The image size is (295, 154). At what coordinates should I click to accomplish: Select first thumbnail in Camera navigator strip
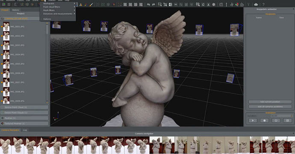pyautogui.click(x=6, y=145)
